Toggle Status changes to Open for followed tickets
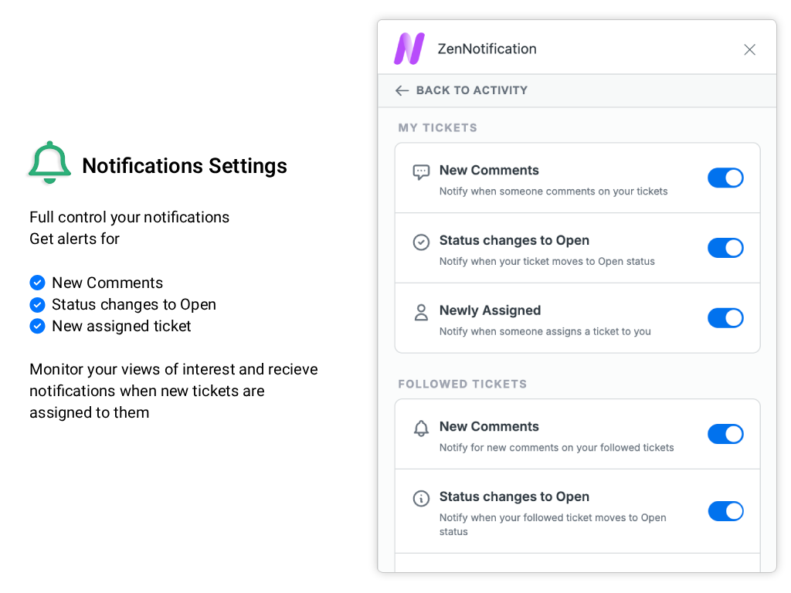791x593 pixels. 725,511
